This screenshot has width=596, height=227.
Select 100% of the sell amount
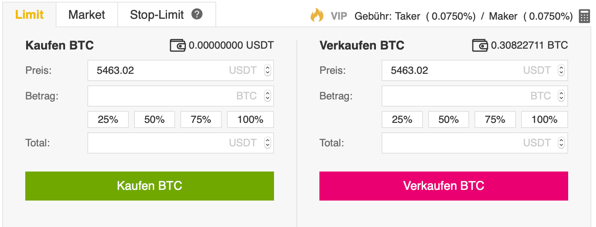coord(544,119)
